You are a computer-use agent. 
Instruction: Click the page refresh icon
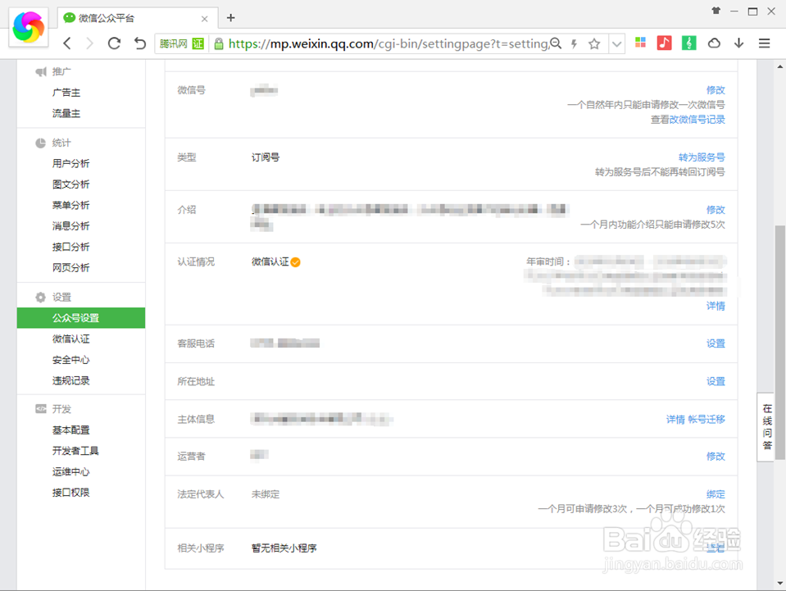coord(114,43)
